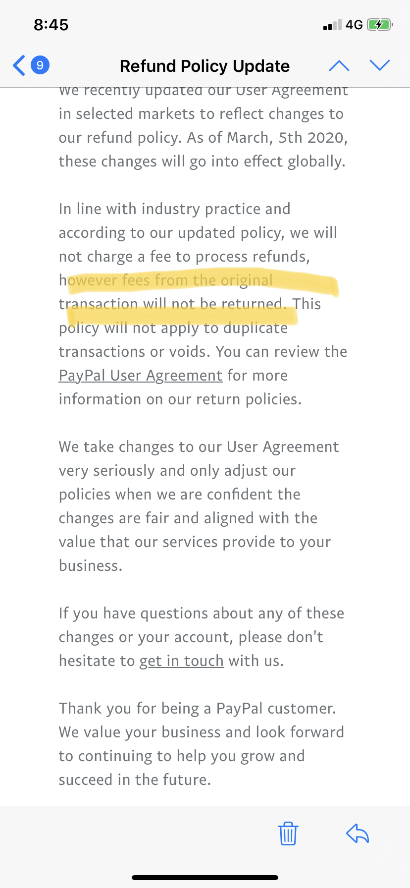The image size is (410, 888).
Task: Tap the "In line with industry practice" line
Action: coord(174,209)
